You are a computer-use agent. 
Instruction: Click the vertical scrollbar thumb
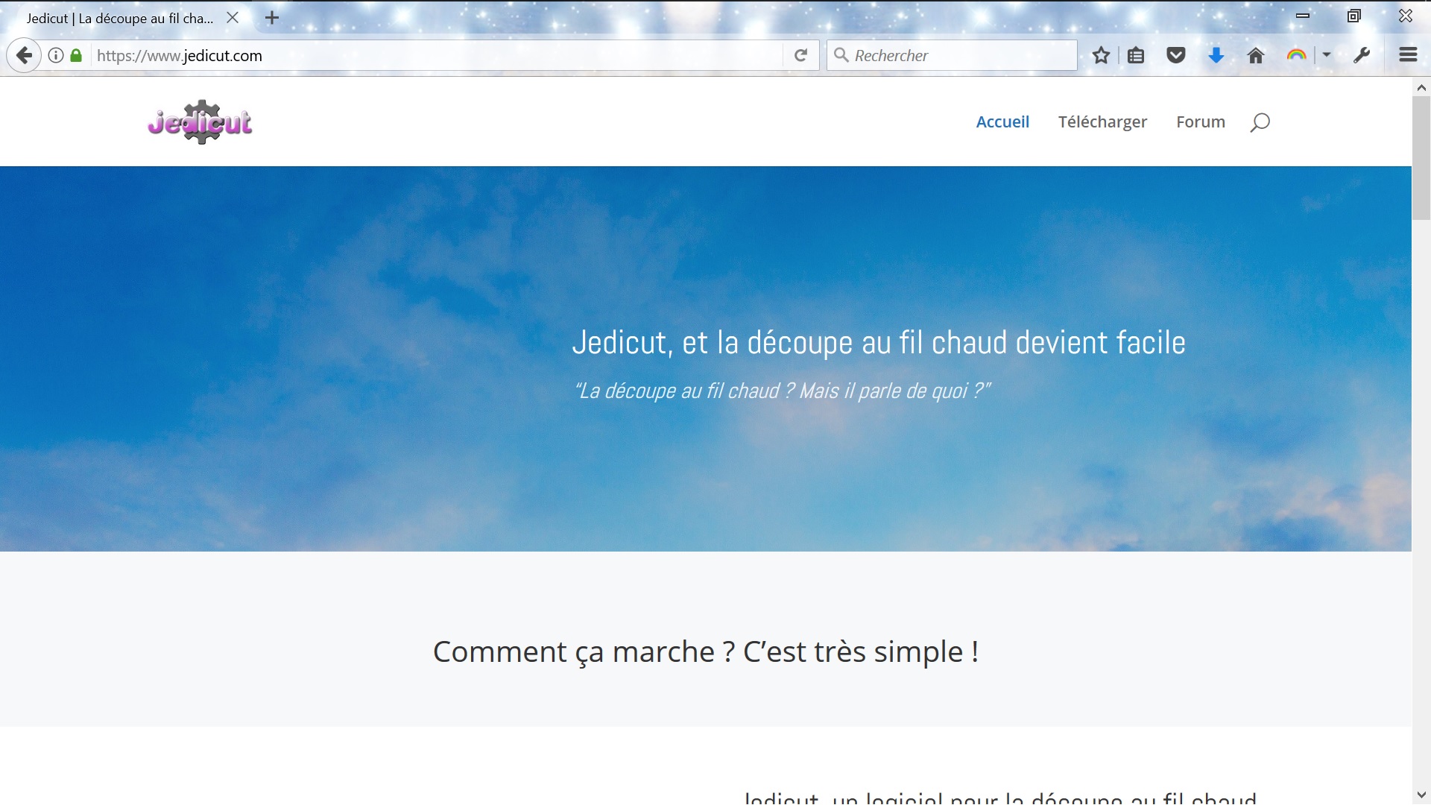click(1421, 158)
